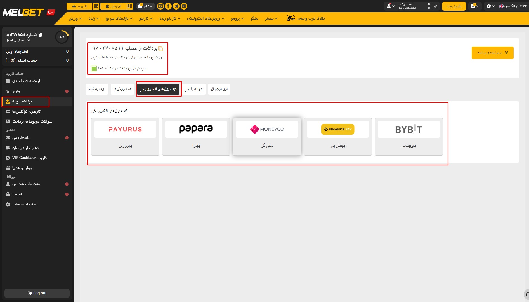Open پیام‌های من my messages

(37, 138)
